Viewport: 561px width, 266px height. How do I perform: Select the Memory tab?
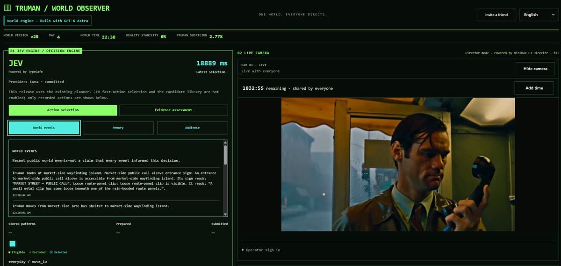coord(118,128)
